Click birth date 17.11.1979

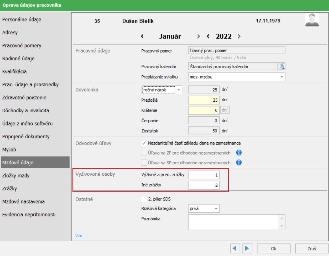[268, 21]
